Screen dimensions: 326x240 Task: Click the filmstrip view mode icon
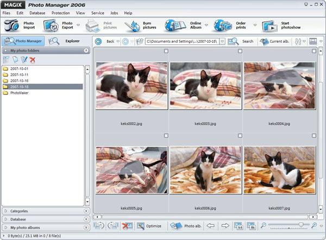coord(313,41)
